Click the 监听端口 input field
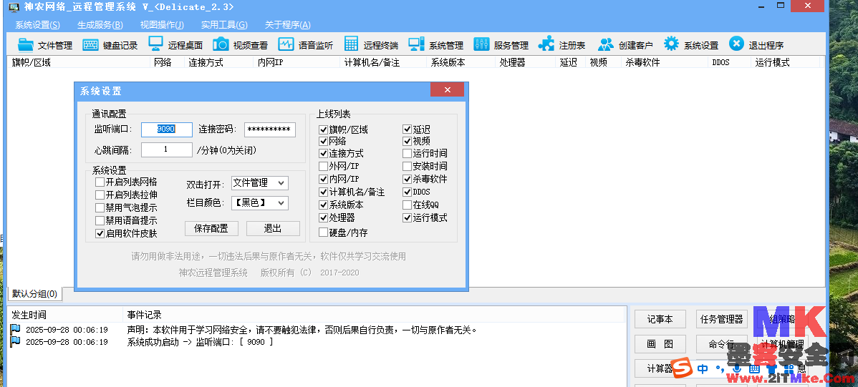The width and height of the screenshot is (858, 387). pyautogui.click(x=166, y=129)
